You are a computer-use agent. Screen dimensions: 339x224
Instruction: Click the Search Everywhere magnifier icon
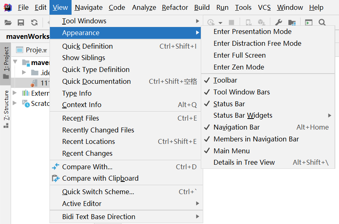(x=322, y=22)
